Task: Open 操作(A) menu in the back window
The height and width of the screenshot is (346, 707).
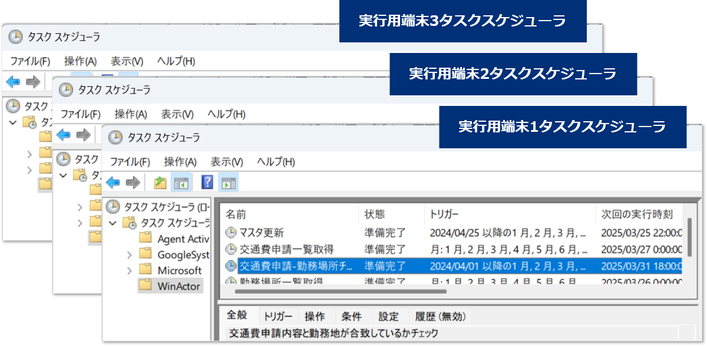Action: coord(80,61)
